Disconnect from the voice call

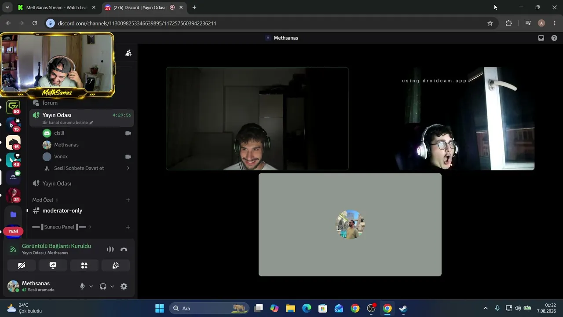click(x=124, y=249)
